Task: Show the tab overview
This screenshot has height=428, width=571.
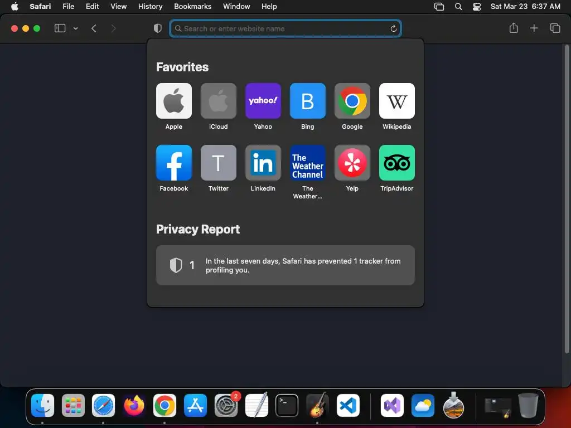Action: (x=555, y=28)
